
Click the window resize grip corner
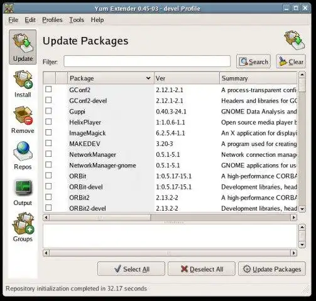pos(307,290)
